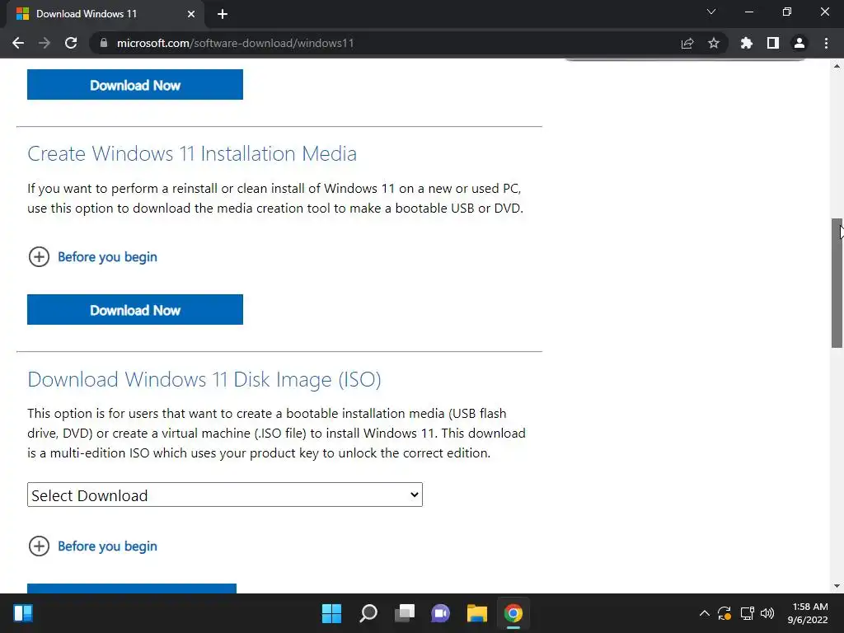Image resolution: width=844 pixels, height=633 pixels.
Task: Open Chrome's three-dot menu
Action: pyautogui.click(x=826, y=43)
